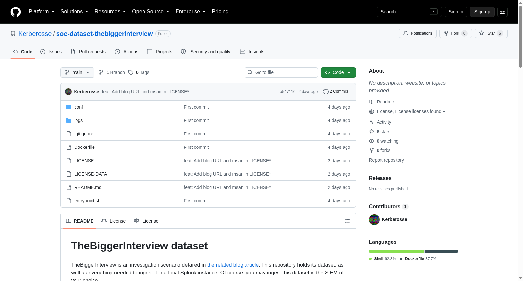Click the tag icon beside Tags
523x281 pixels.
pyautogui.click(x=131, y=72)
